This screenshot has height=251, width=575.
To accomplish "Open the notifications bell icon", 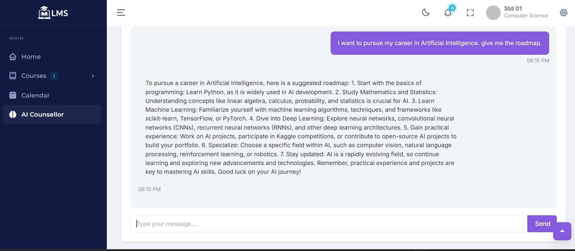I will tap(448, 13).
